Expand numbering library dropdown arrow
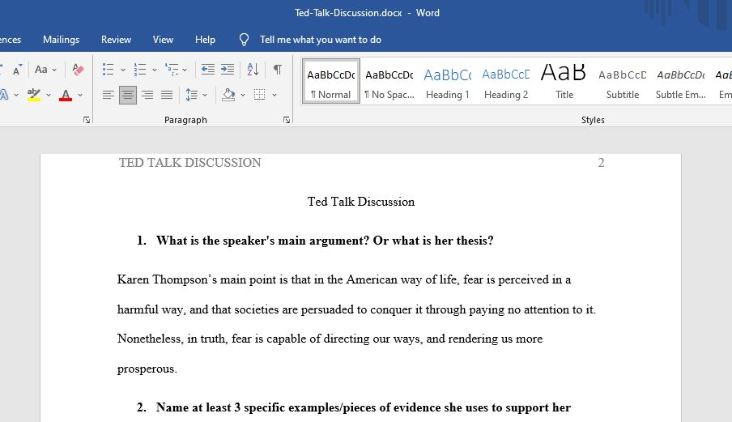Screen dimensions: 732x422 pyautogui.click(x=155, y=70)
